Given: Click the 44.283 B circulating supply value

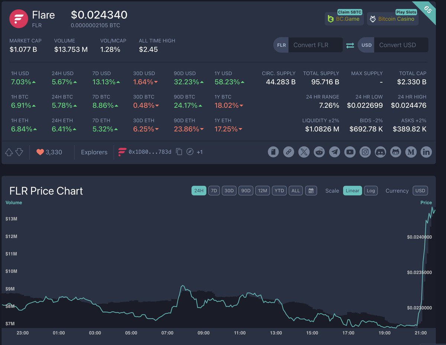Looking at the screenshot, I should click(281, 82).
